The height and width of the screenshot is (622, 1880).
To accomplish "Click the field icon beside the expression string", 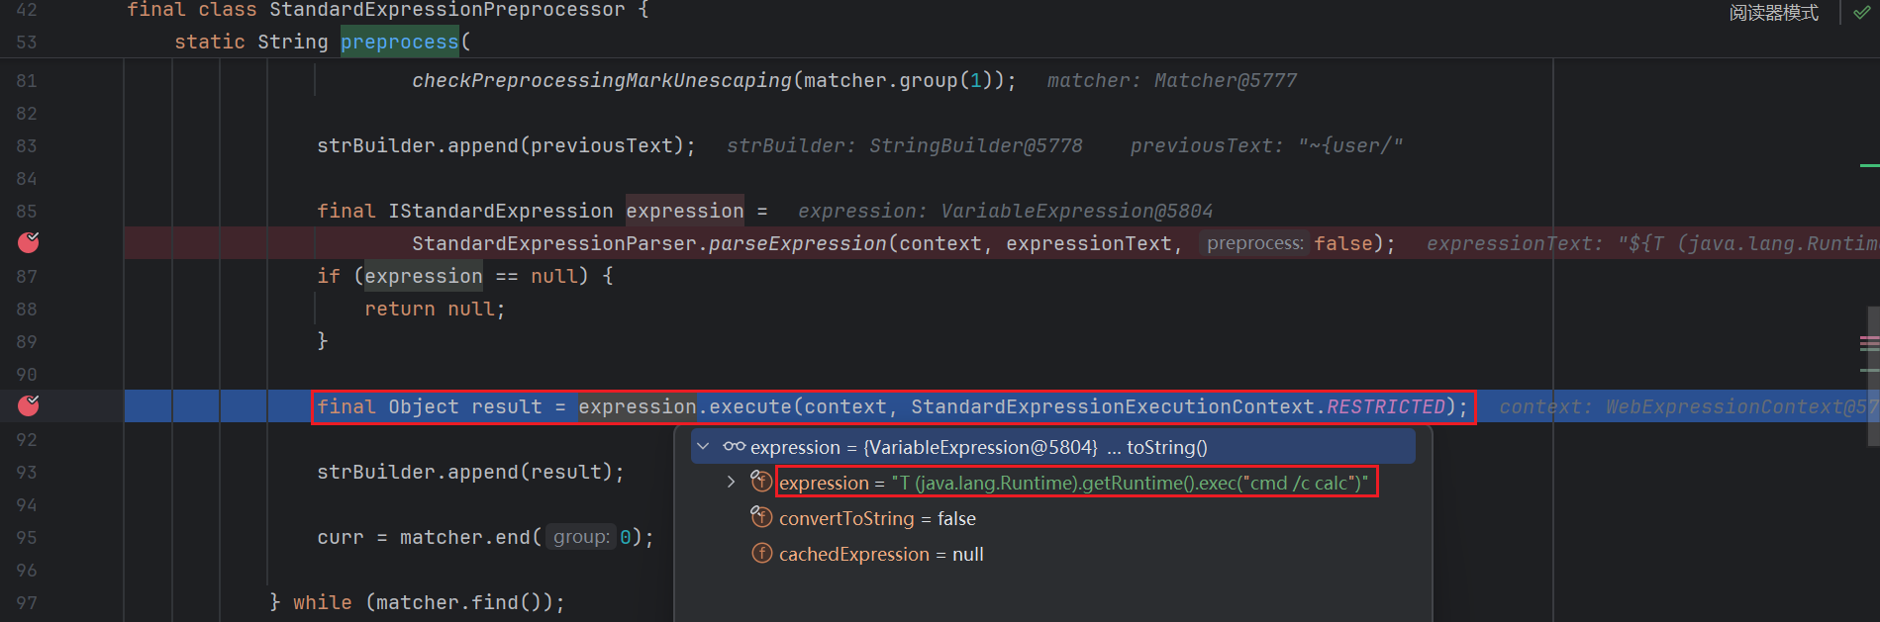I will pyautogui.click(x=761, y=483).
